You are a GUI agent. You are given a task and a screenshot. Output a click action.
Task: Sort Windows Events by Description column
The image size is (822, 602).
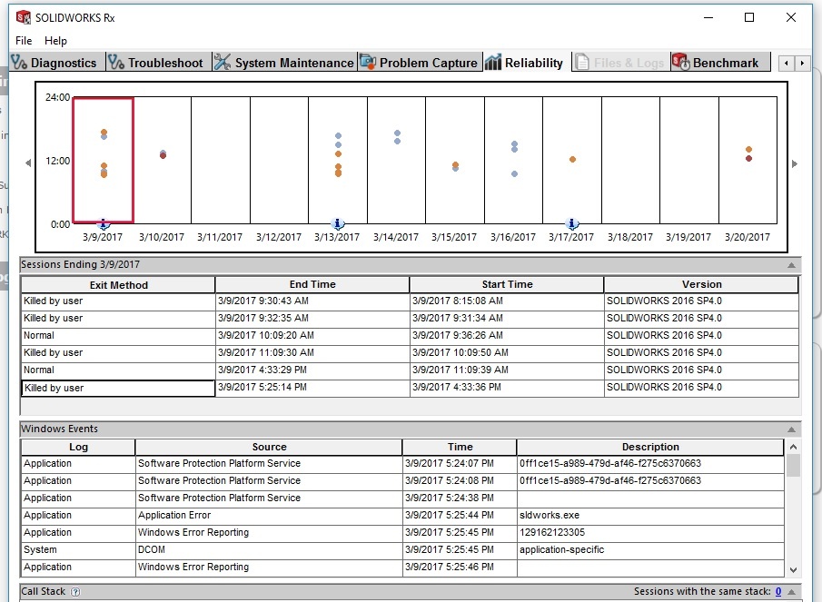tap(650, 447)
